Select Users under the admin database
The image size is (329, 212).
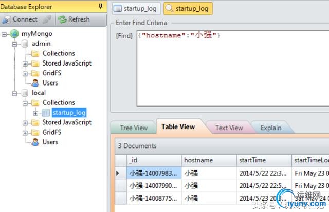coord(50,83)
